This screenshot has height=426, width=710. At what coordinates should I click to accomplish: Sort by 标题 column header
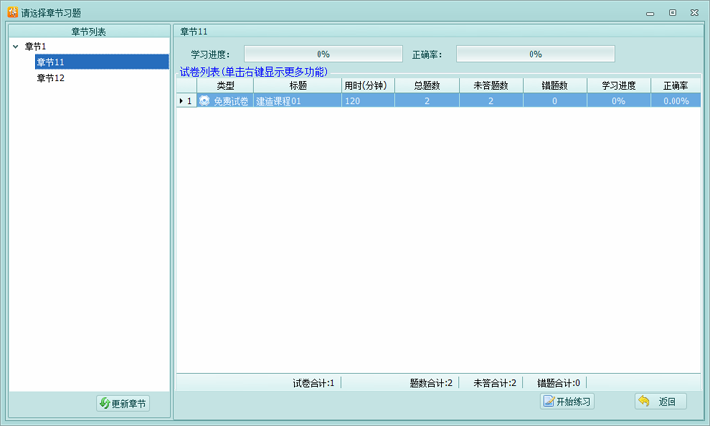(x=297, y=86)
